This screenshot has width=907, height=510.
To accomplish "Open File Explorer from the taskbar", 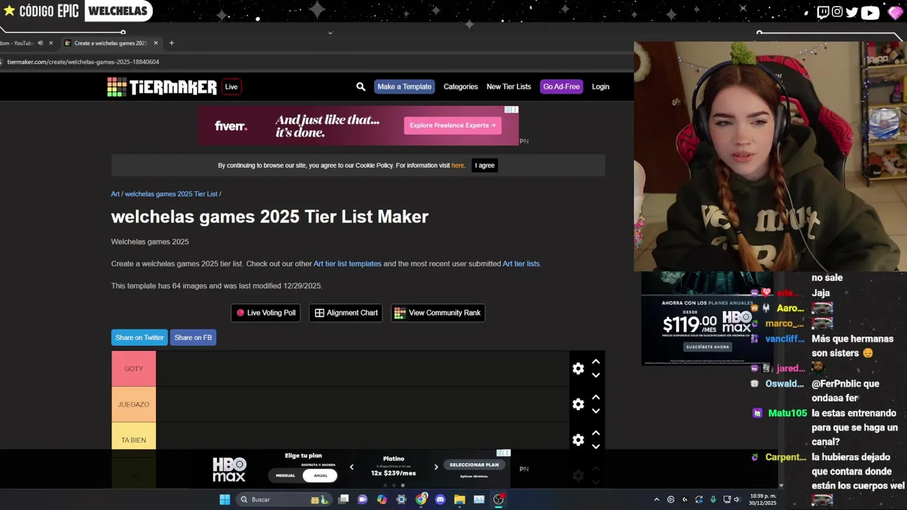I will [x=459, y=499].
